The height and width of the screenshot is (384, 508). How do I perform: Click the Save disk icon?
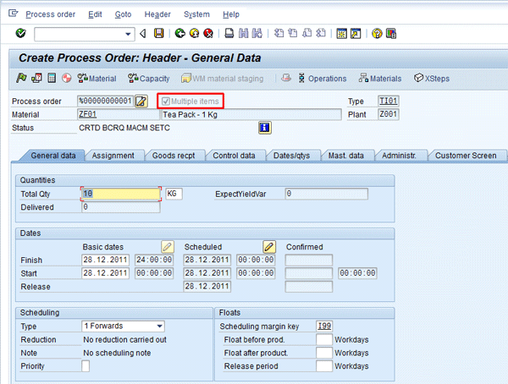pyautogui.click(x=157, y=34)
